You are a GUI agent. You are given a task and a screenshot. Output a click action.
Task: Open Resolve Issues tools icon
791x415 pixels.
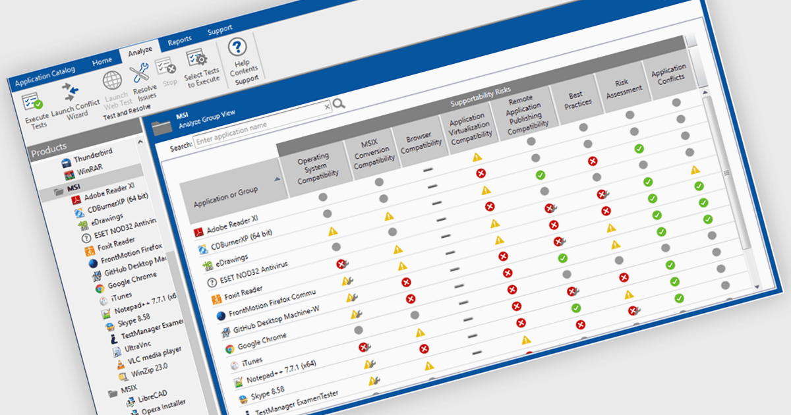click(x=140, y=72)
